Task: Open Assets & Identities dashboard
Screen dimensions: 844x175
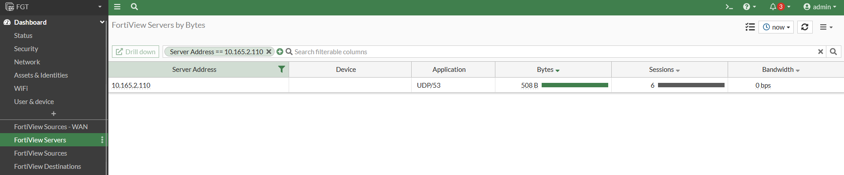Action: point(41,75)
